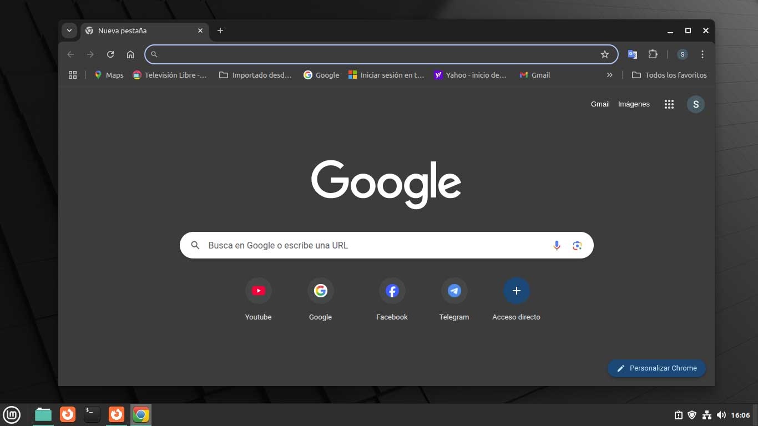The height and width of the screenshot is (426, 758).
Task: Open Chrome's three-dot menu
Action: [x=703, y=54]
